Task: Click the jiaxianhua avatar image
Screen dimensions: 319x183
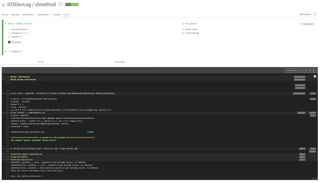Action: click(10, 42)
